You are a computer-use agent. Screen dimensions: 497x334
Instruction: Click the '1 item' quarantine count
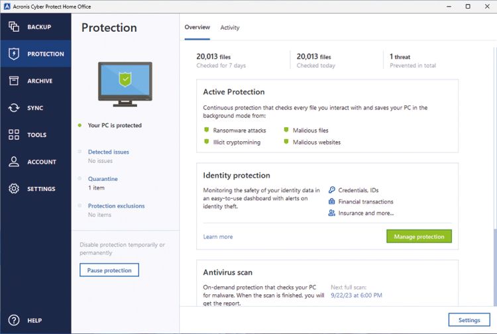(96, 188)
